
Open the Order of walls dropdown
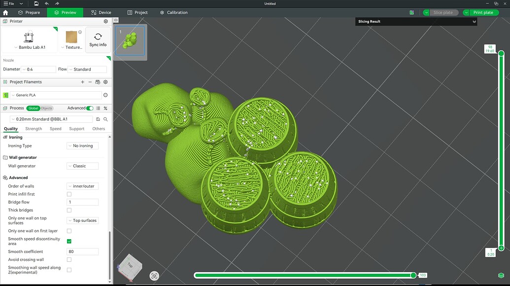click(83, 186)
